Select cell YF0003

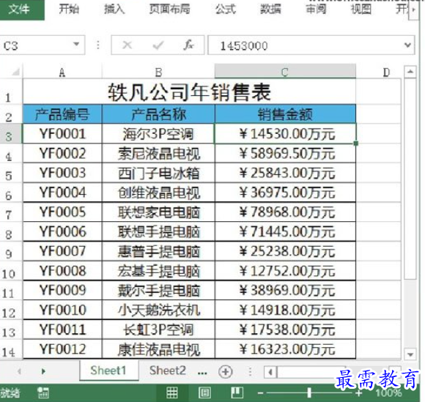coord(62,173)
